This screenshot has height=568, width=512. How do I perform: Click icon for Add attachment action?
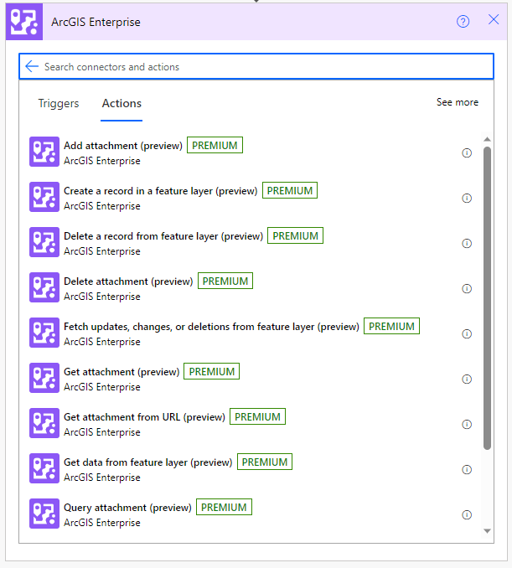coord(44,152)
